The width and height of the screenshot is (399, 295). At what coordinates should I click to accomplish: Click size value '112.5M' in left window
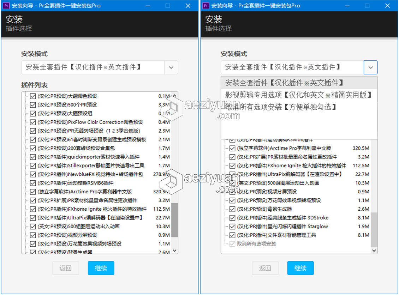tap(161, 209)
